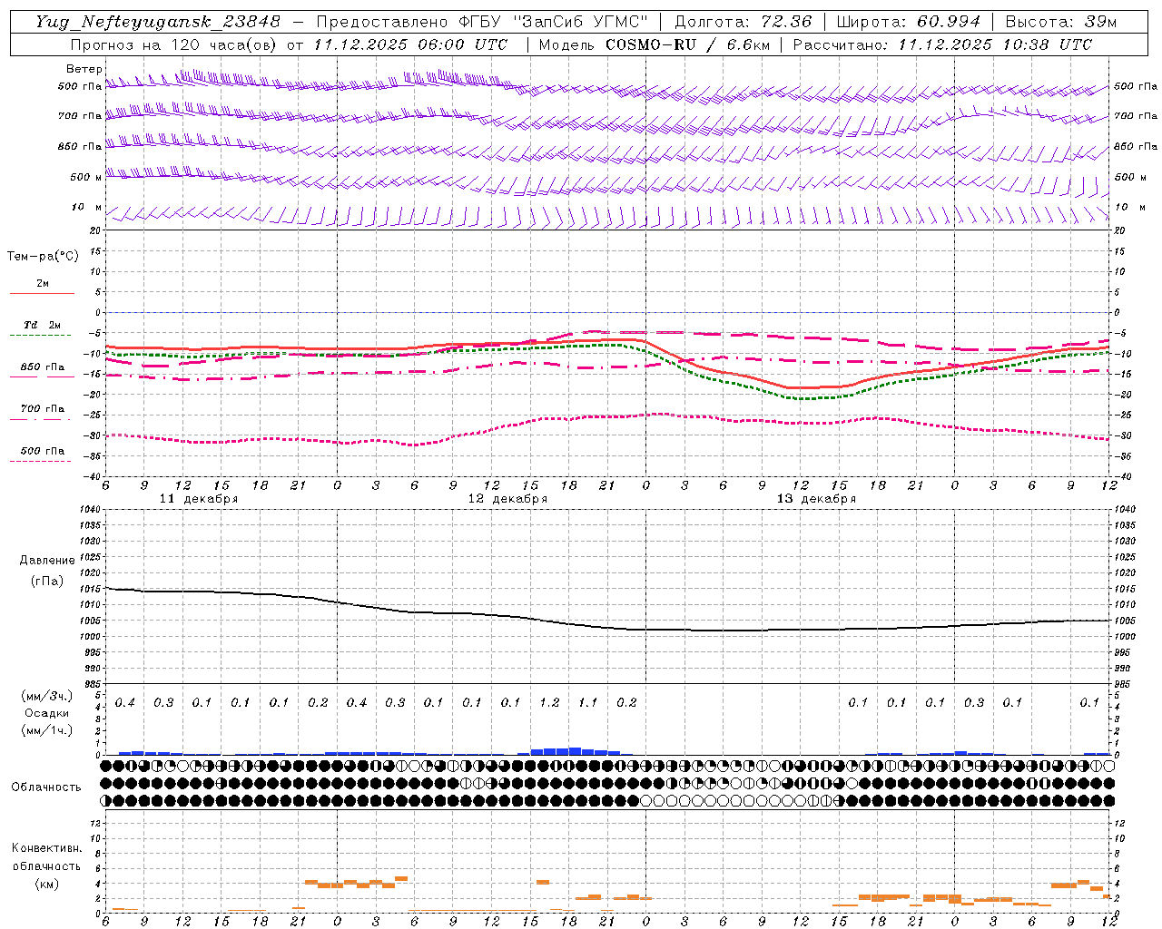1162x929 pixels.
Task: Click the forecast start time '11.12.2025 06:00 UTC'
Action: (410, 44)
